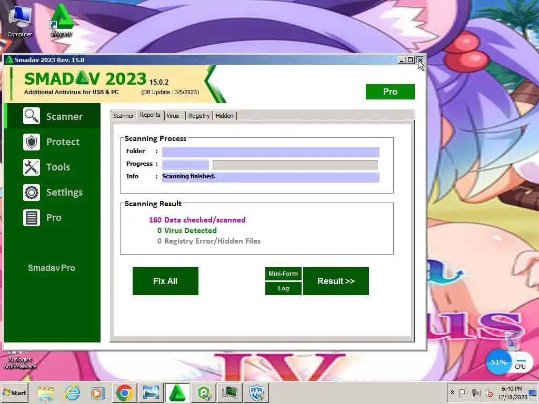This screenshot has width=539, height=404.
Task: Click the 'Scanning finished.' info field
Action: (x=271, y=177)
